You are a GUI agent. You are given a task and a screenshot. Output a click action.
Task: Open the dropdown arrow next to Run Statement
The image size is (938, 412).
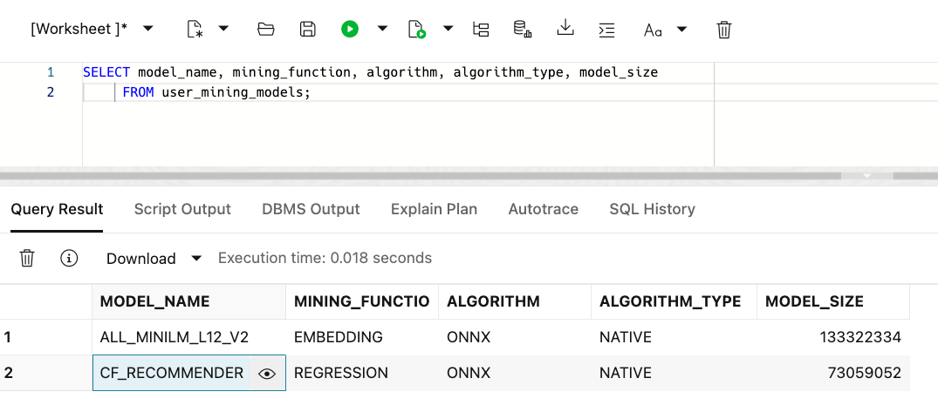pos(382,29)
